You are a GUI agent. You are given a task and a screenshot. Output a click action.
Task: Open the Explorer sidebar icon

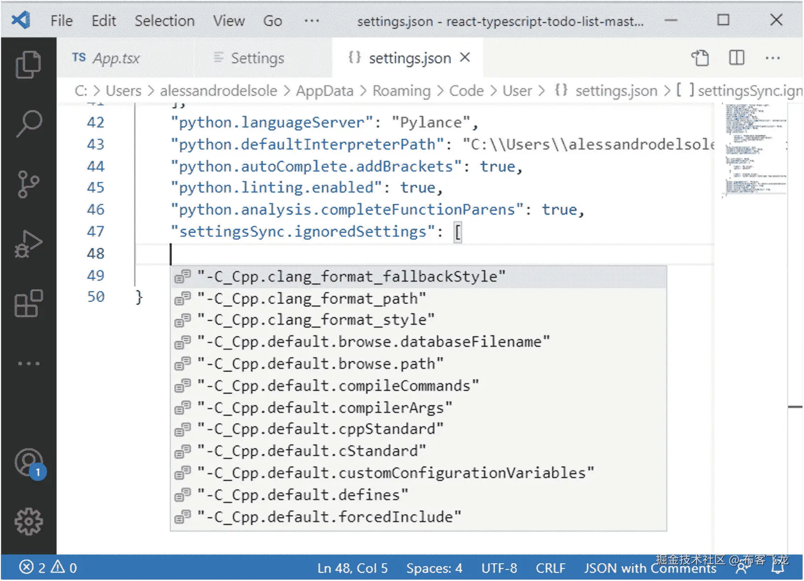click(28, 65)
